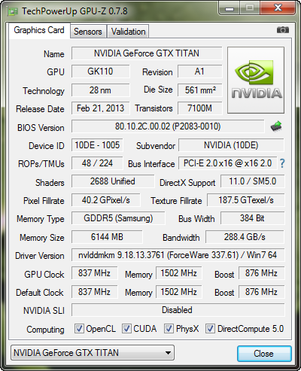Switch to the Validation tab

[x=128, y=32]
